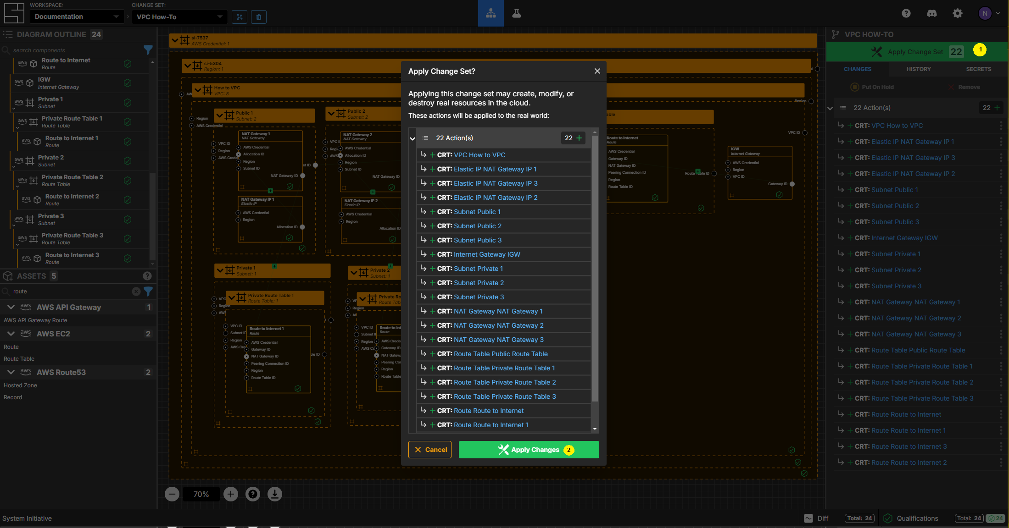Click Cancel button in Apply Change Set dialog
Screen dimensions: 1009x528
click(x=430, y=449)
